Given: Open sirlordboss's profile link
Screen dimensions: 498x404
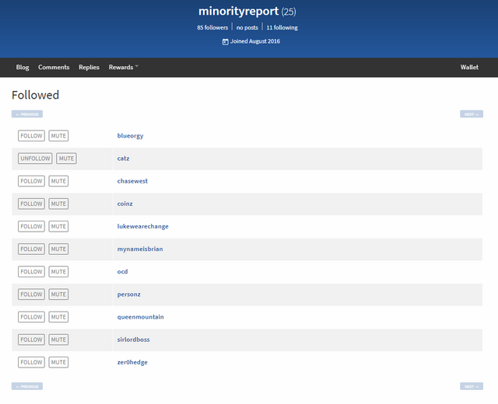Looking at the screenshot, I should (133, 340).
